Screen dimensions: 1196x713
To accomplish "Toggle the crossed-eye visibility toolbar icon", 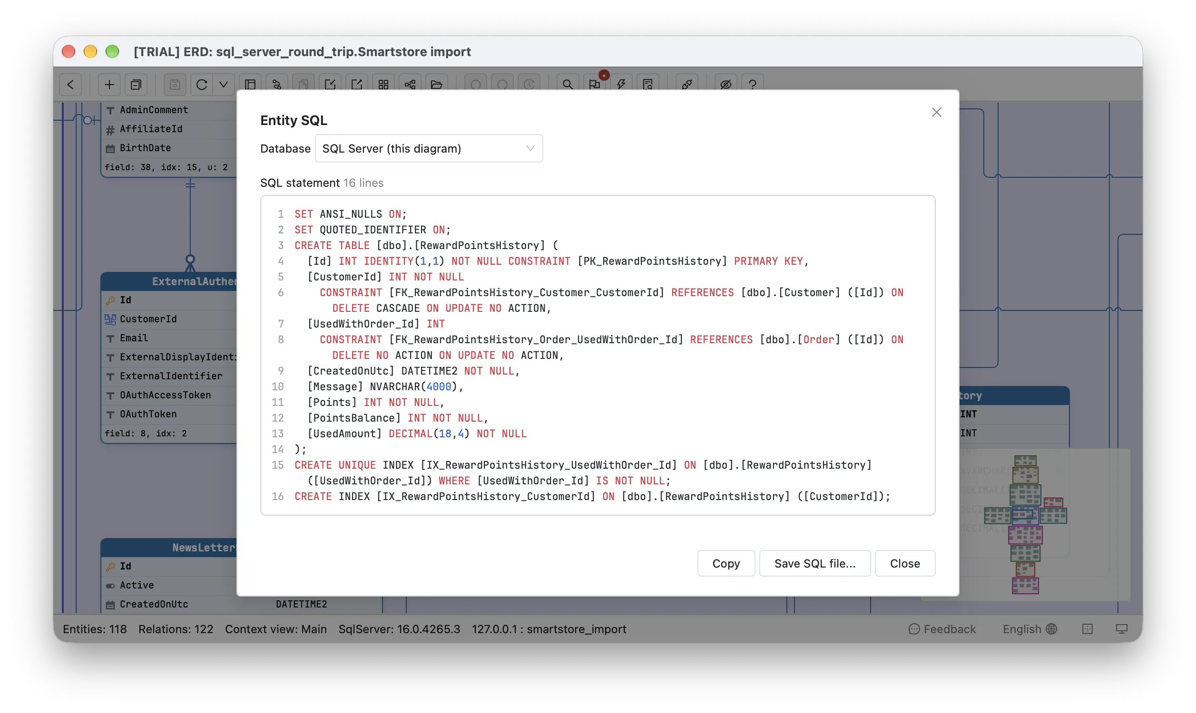I will tap(726, 85).
